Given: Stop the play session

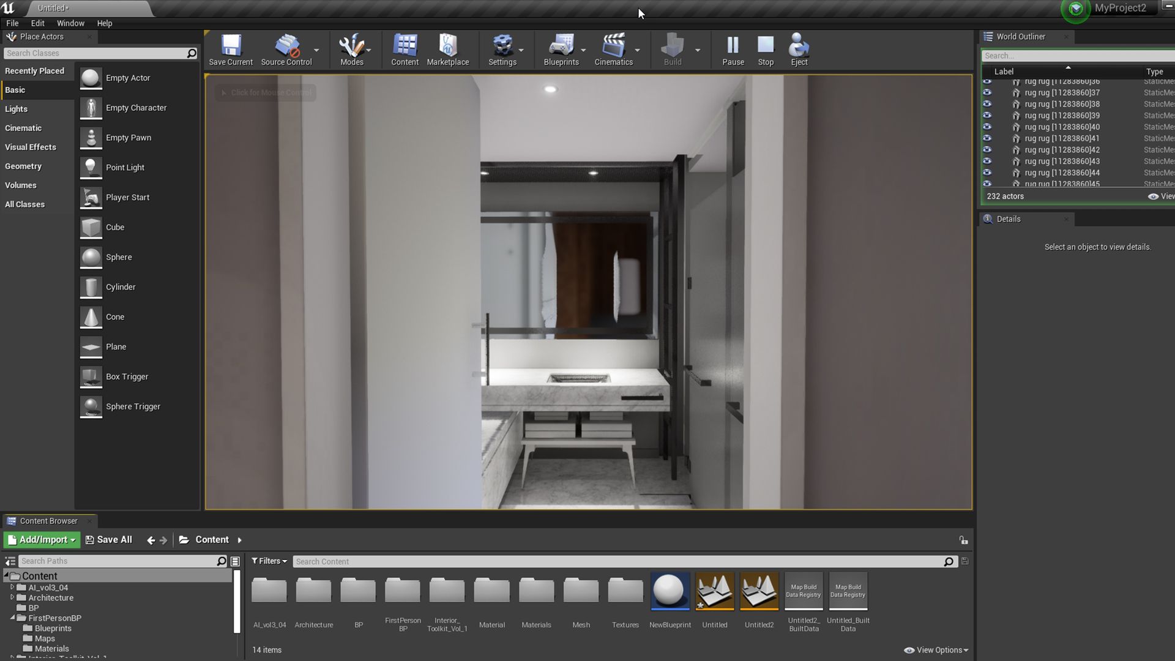Looking at the screenshot, I should coord(766,49).
